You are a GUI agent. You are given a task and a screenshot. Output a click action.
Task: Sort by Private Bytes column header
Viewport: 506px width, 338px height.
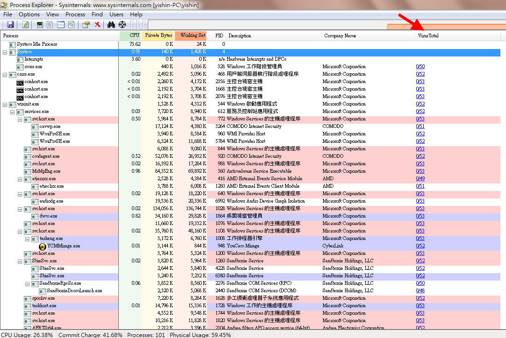[158, 35]
